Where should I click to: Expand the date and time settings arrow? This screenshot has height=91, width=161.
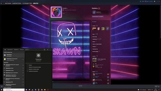[23, 73]
